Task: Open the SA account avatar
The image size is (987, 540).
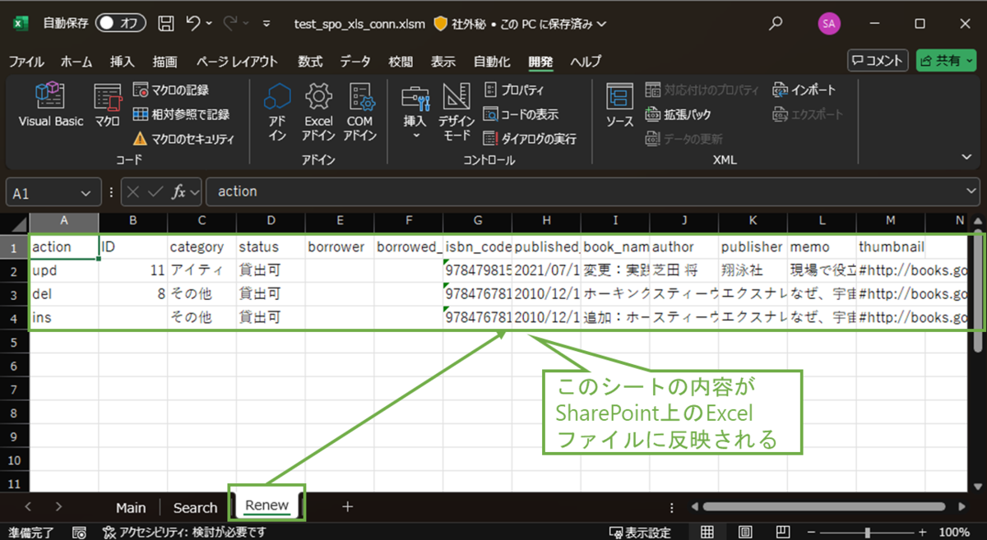Action: (x=828, y=24)
